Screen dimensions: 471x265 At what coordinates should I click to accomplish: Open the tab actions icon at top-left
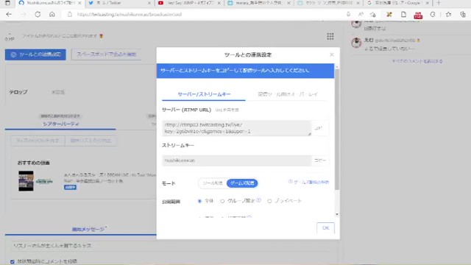[7, 3]
